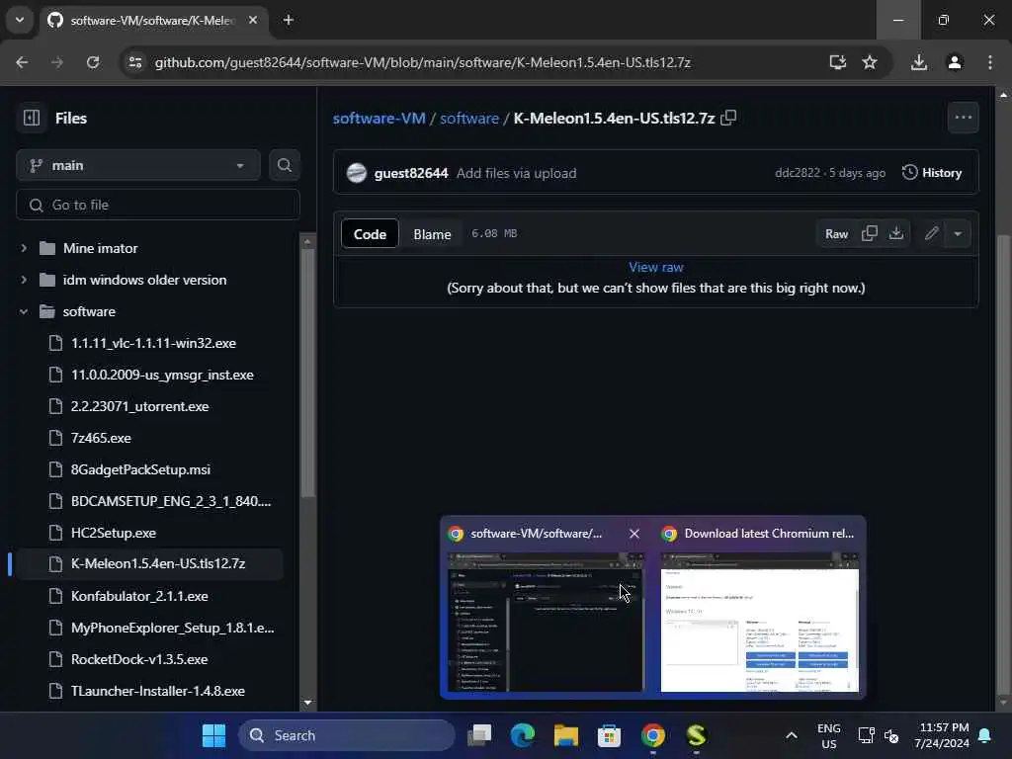Open the new tab plus button
This screenshot has height=759, width=1012.
(x=289, y=20)
